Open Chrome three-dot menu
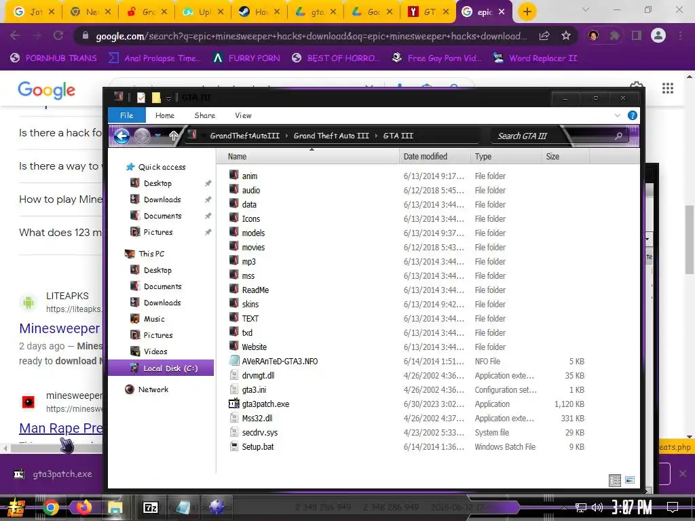This screenshot has height=521, width=695. coord(680,35)
